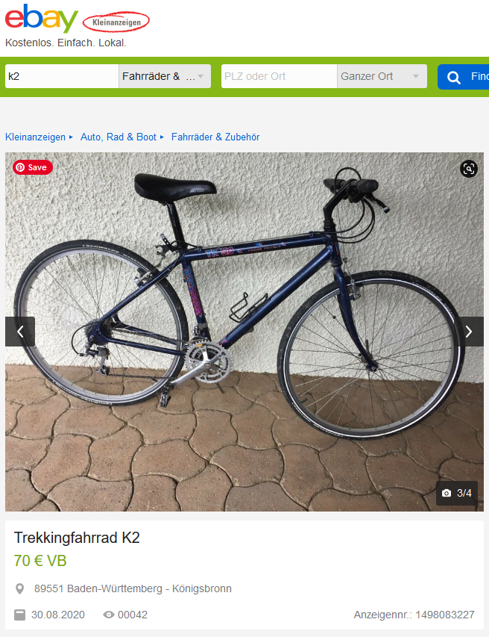Click the blue Finden search button

pos(463,77)
